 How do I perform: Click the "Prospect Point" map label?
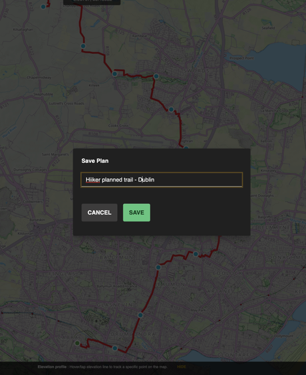click(x=241, y=58)
